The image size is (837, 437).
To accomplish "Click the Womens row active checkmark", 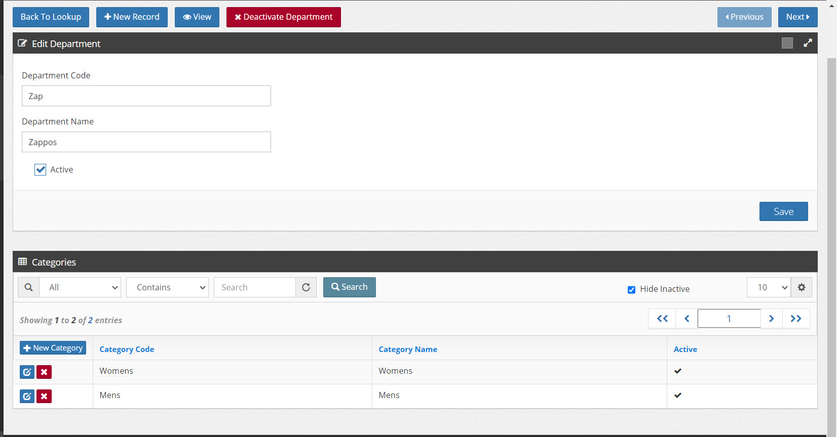I will pos(678,371).
